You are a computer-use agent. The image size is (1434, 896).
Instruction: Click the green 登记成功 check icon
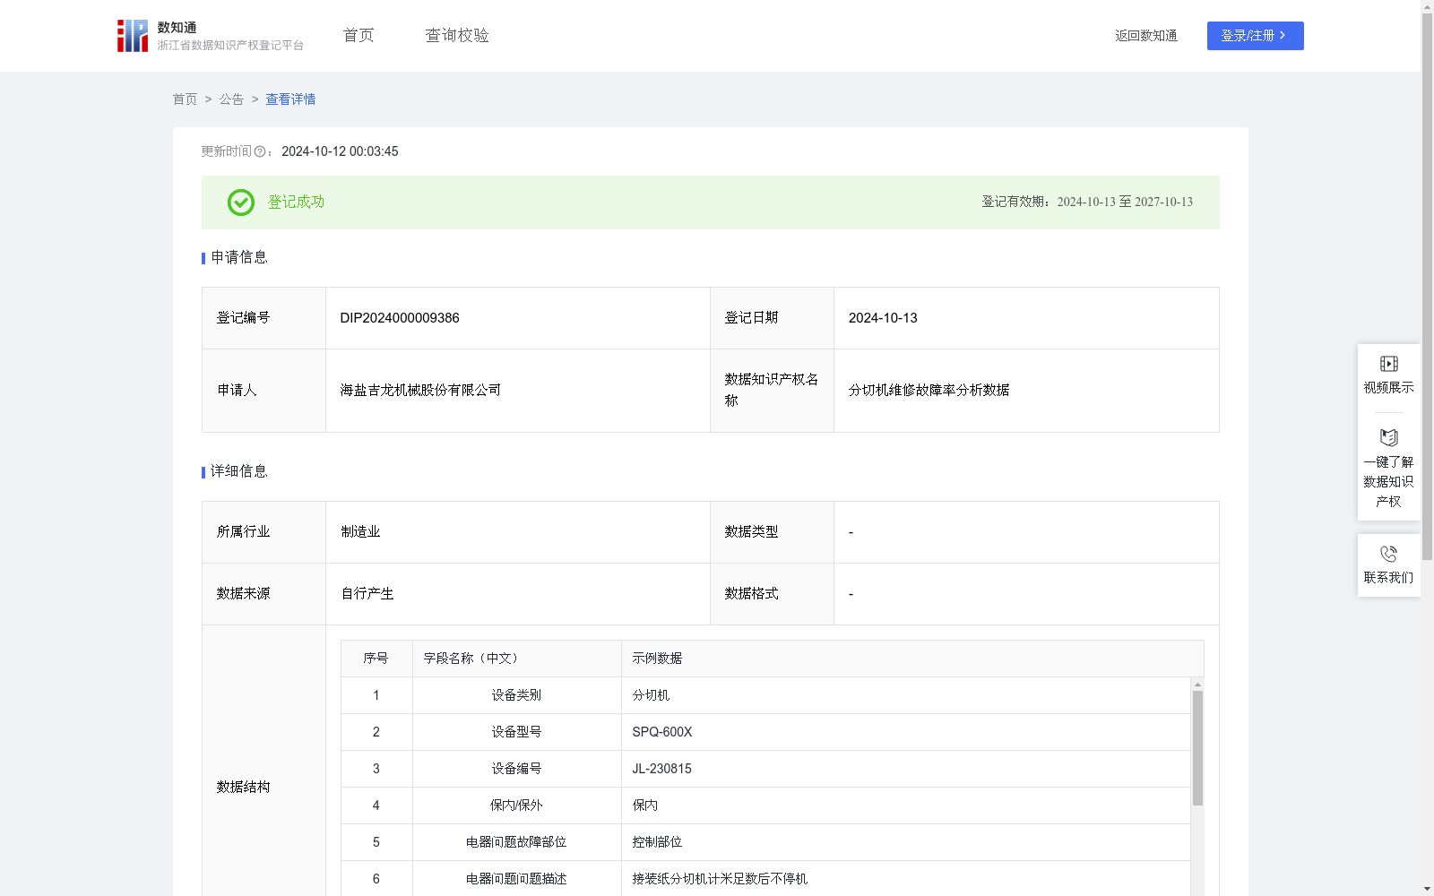pyautogui.click(x=240, y=202)
